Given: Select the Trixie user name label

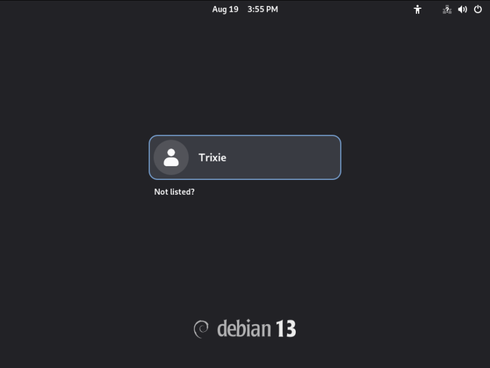Looking at the screenshot, I should pos(213,157).
